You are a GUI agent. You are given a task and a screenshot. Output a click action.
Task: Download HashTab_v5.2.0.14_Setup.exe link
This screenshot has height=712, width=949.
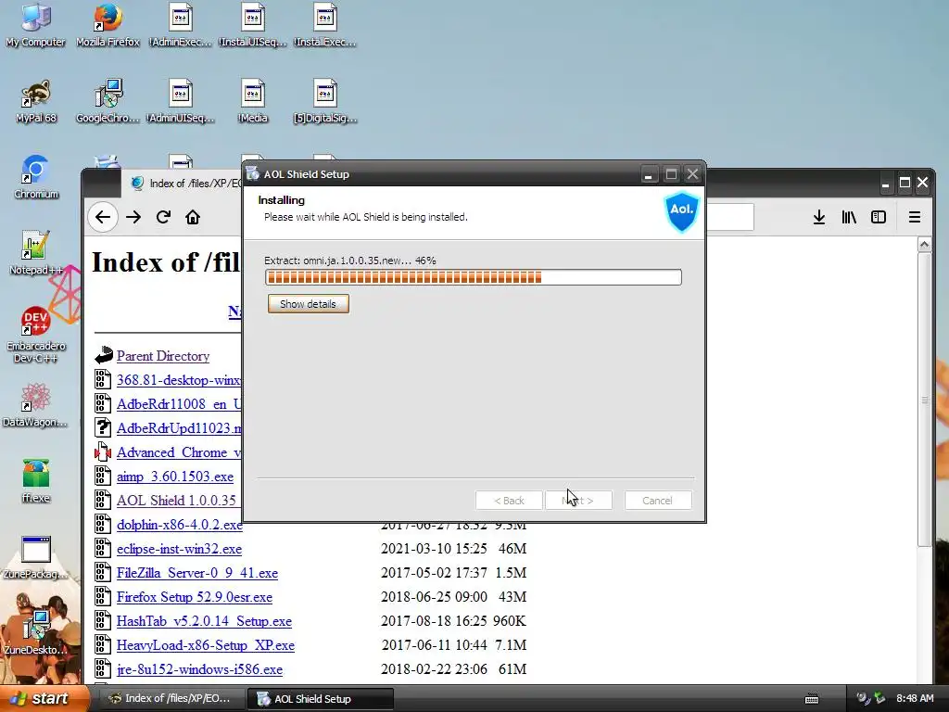pyautogui.click(x=204, y=621)
